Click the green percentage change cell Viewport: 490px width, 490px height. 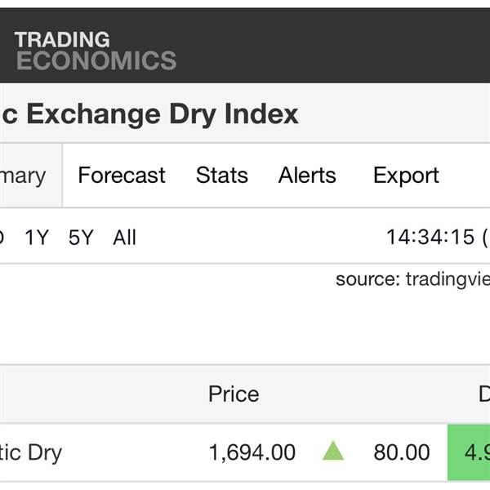(x=469, y=452)
